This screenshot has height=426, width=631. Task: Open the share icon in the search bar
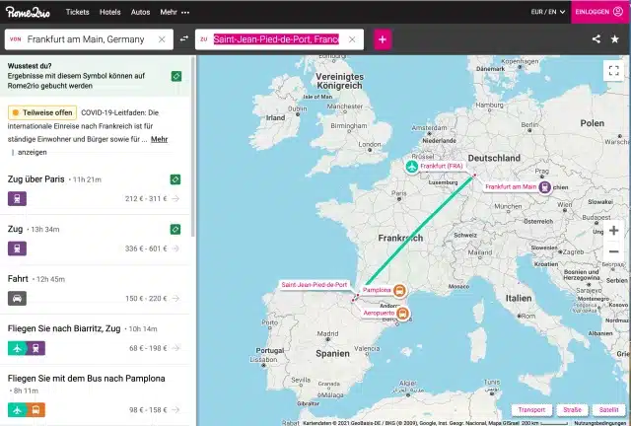596,39
